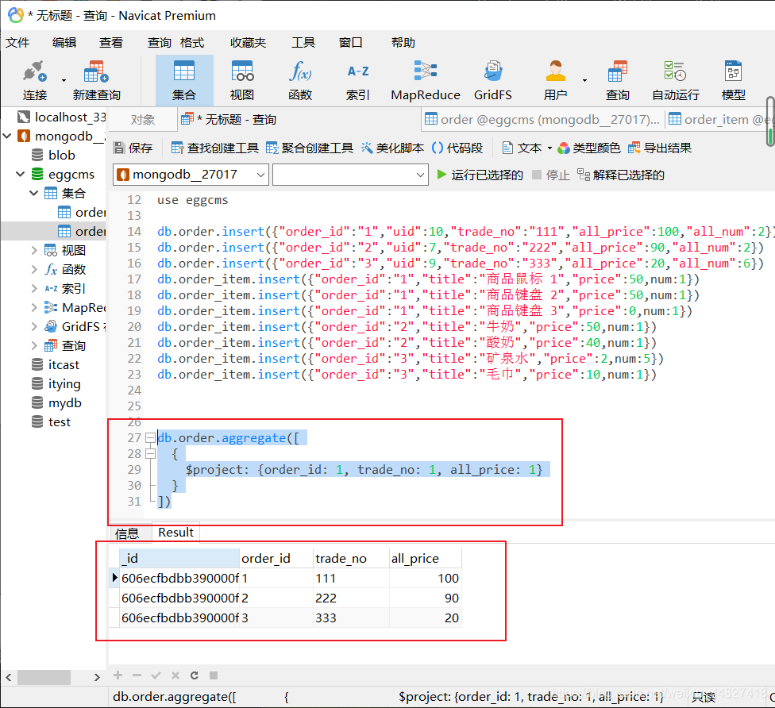
Task: Select the itcast database
Action: coord(56,364)
